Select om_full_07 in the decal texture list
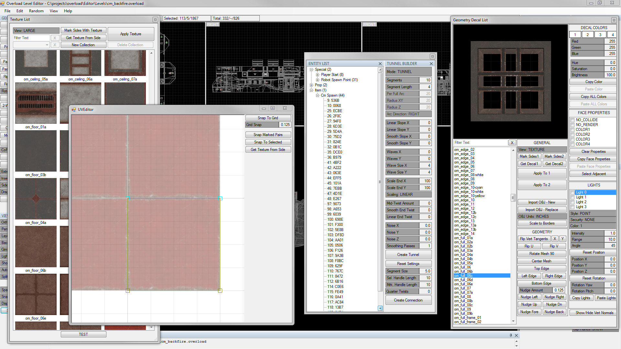Viewport: 621px width, 349px height. [x=463, y=289]
